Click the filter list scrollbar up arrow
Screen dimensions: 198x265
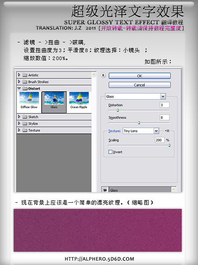click(94, 75)
